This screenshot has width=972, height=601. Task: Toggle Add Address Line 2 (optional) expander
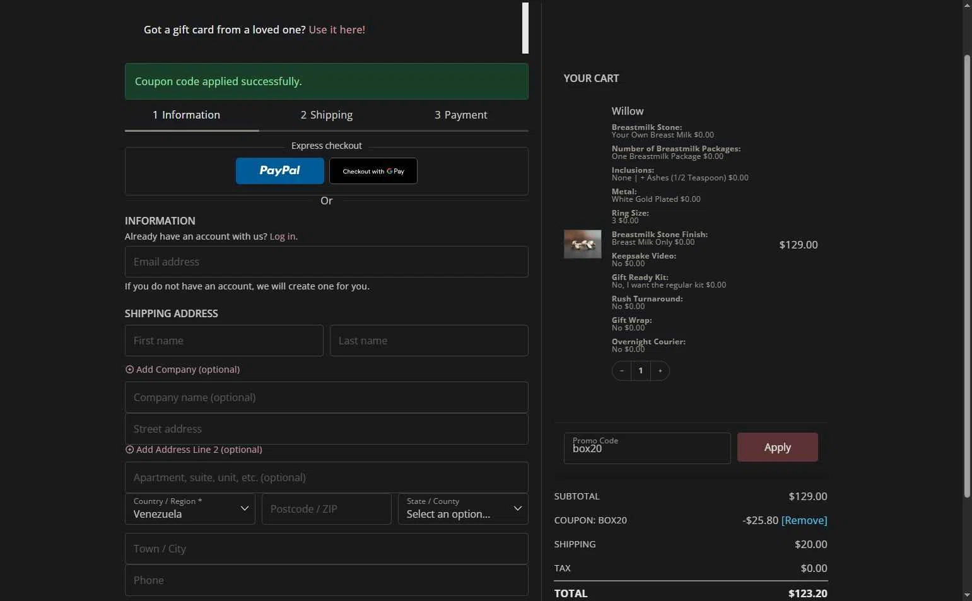coord(194,450)
